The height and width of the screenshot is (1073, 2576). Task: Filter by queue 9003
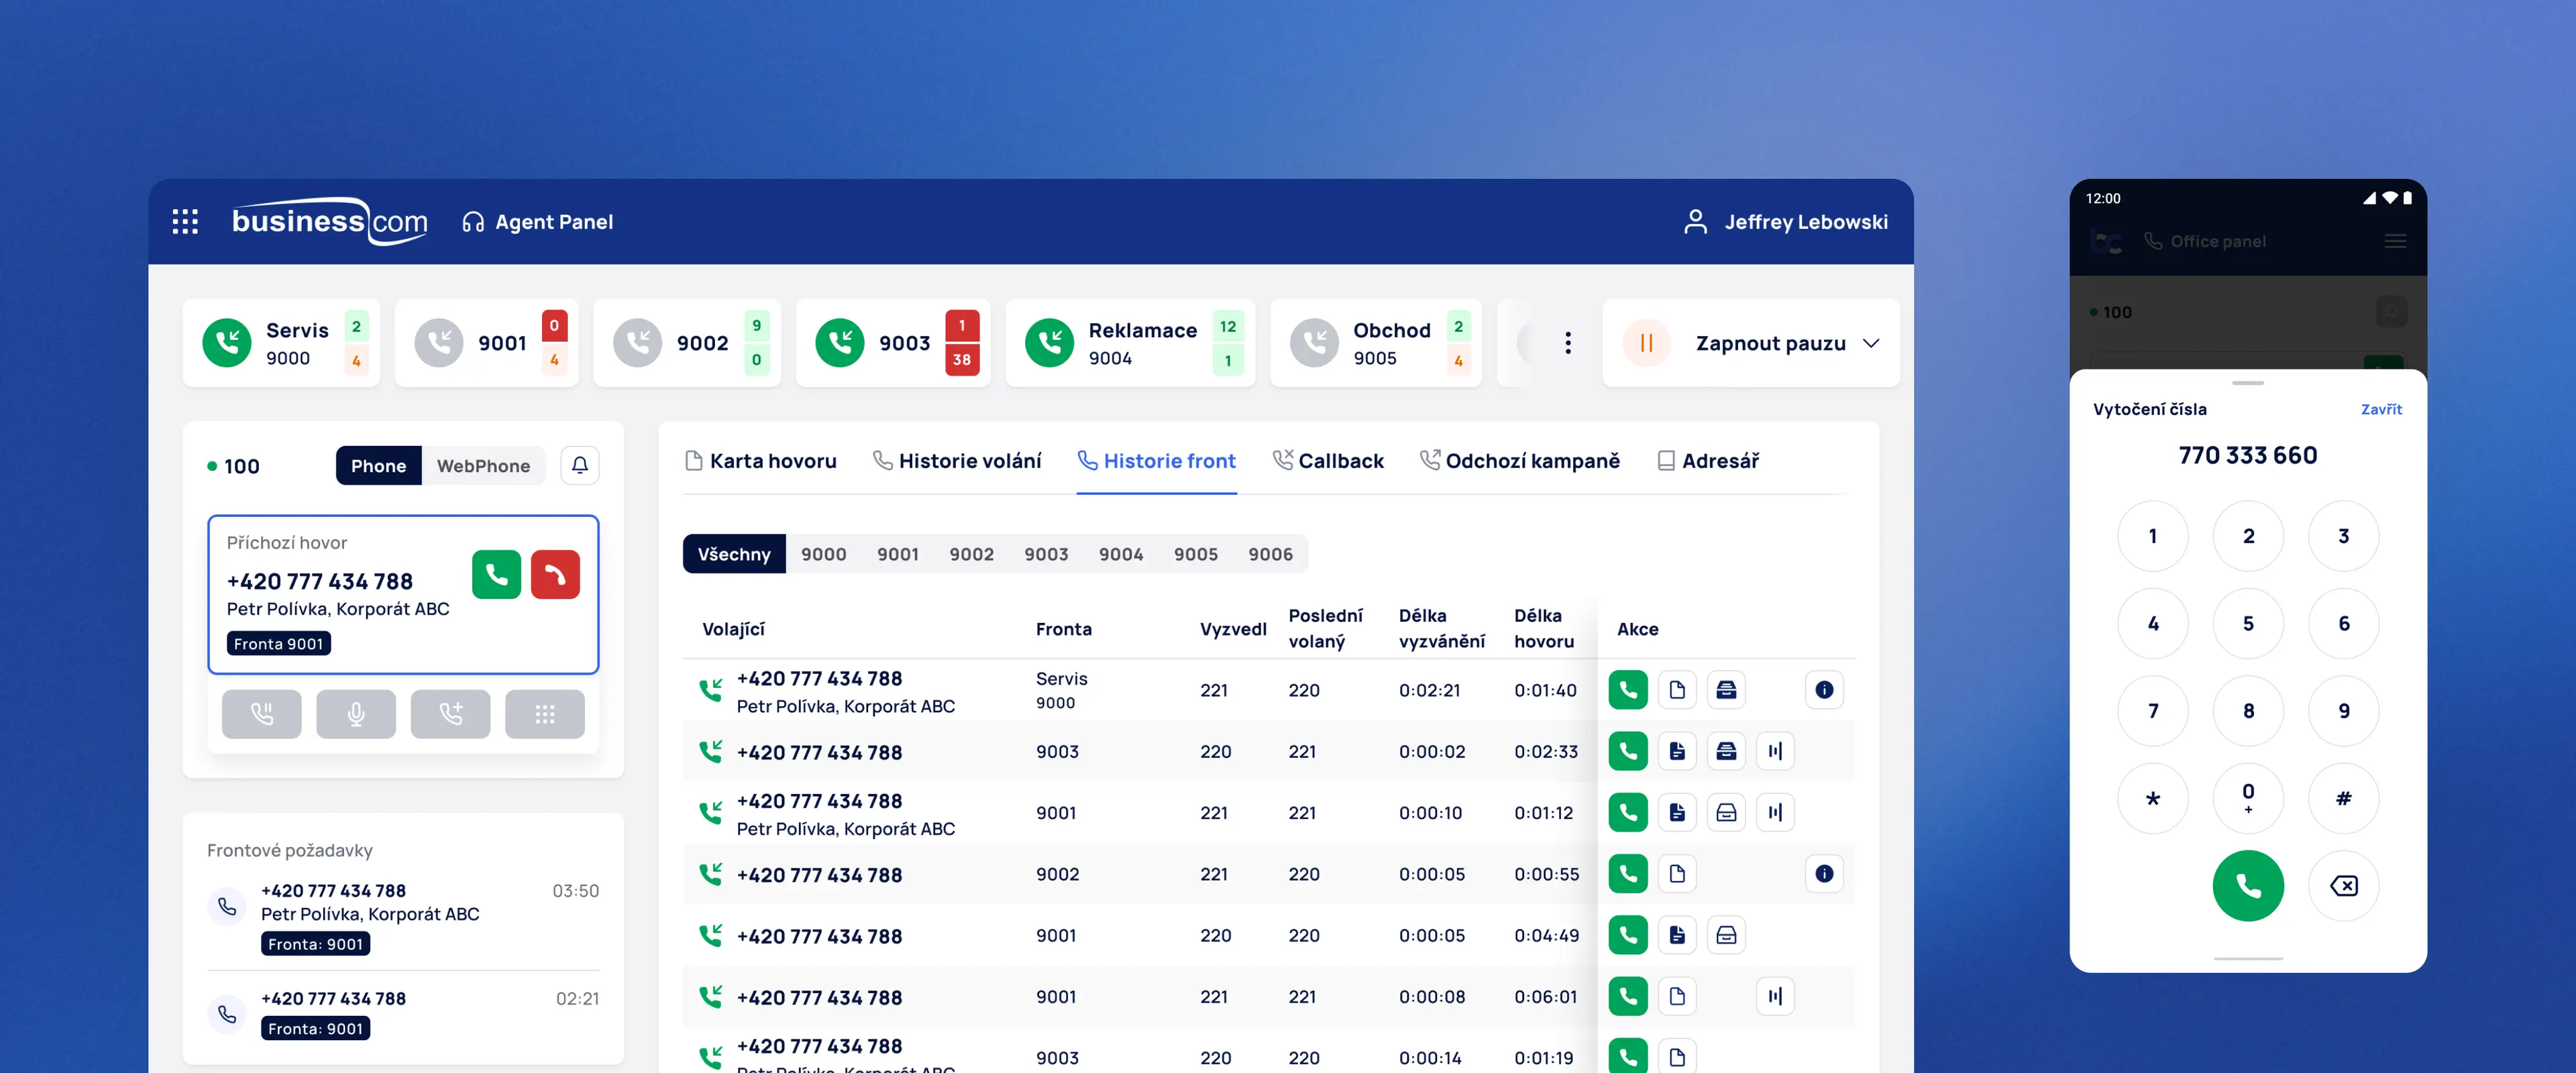click(1046, 553)
